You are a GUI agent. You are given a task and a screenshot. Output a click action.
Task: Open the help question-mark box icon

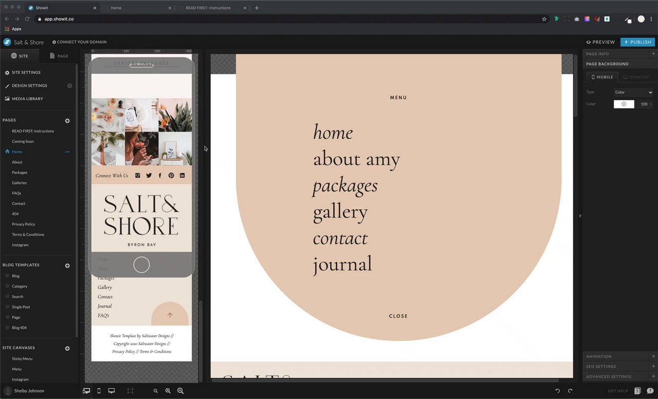pyautogui.click(x=637, y=391)
